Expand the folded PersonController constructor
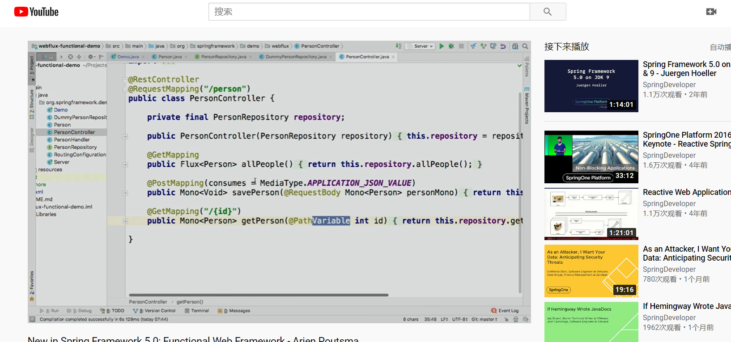 tap(126, 136)
